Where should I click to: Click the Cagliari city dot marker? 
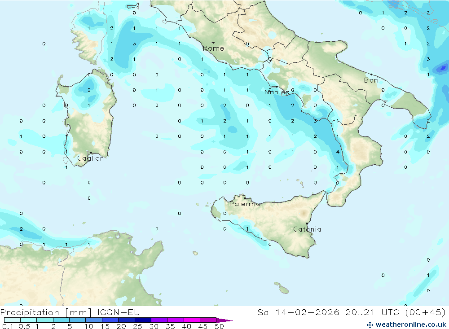point(91,153)
